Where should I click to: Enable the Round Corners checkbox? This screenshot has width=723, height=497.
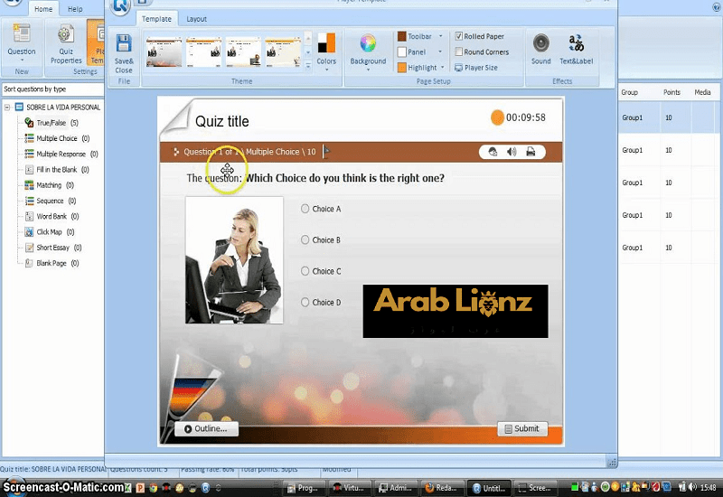pos(458,52)
